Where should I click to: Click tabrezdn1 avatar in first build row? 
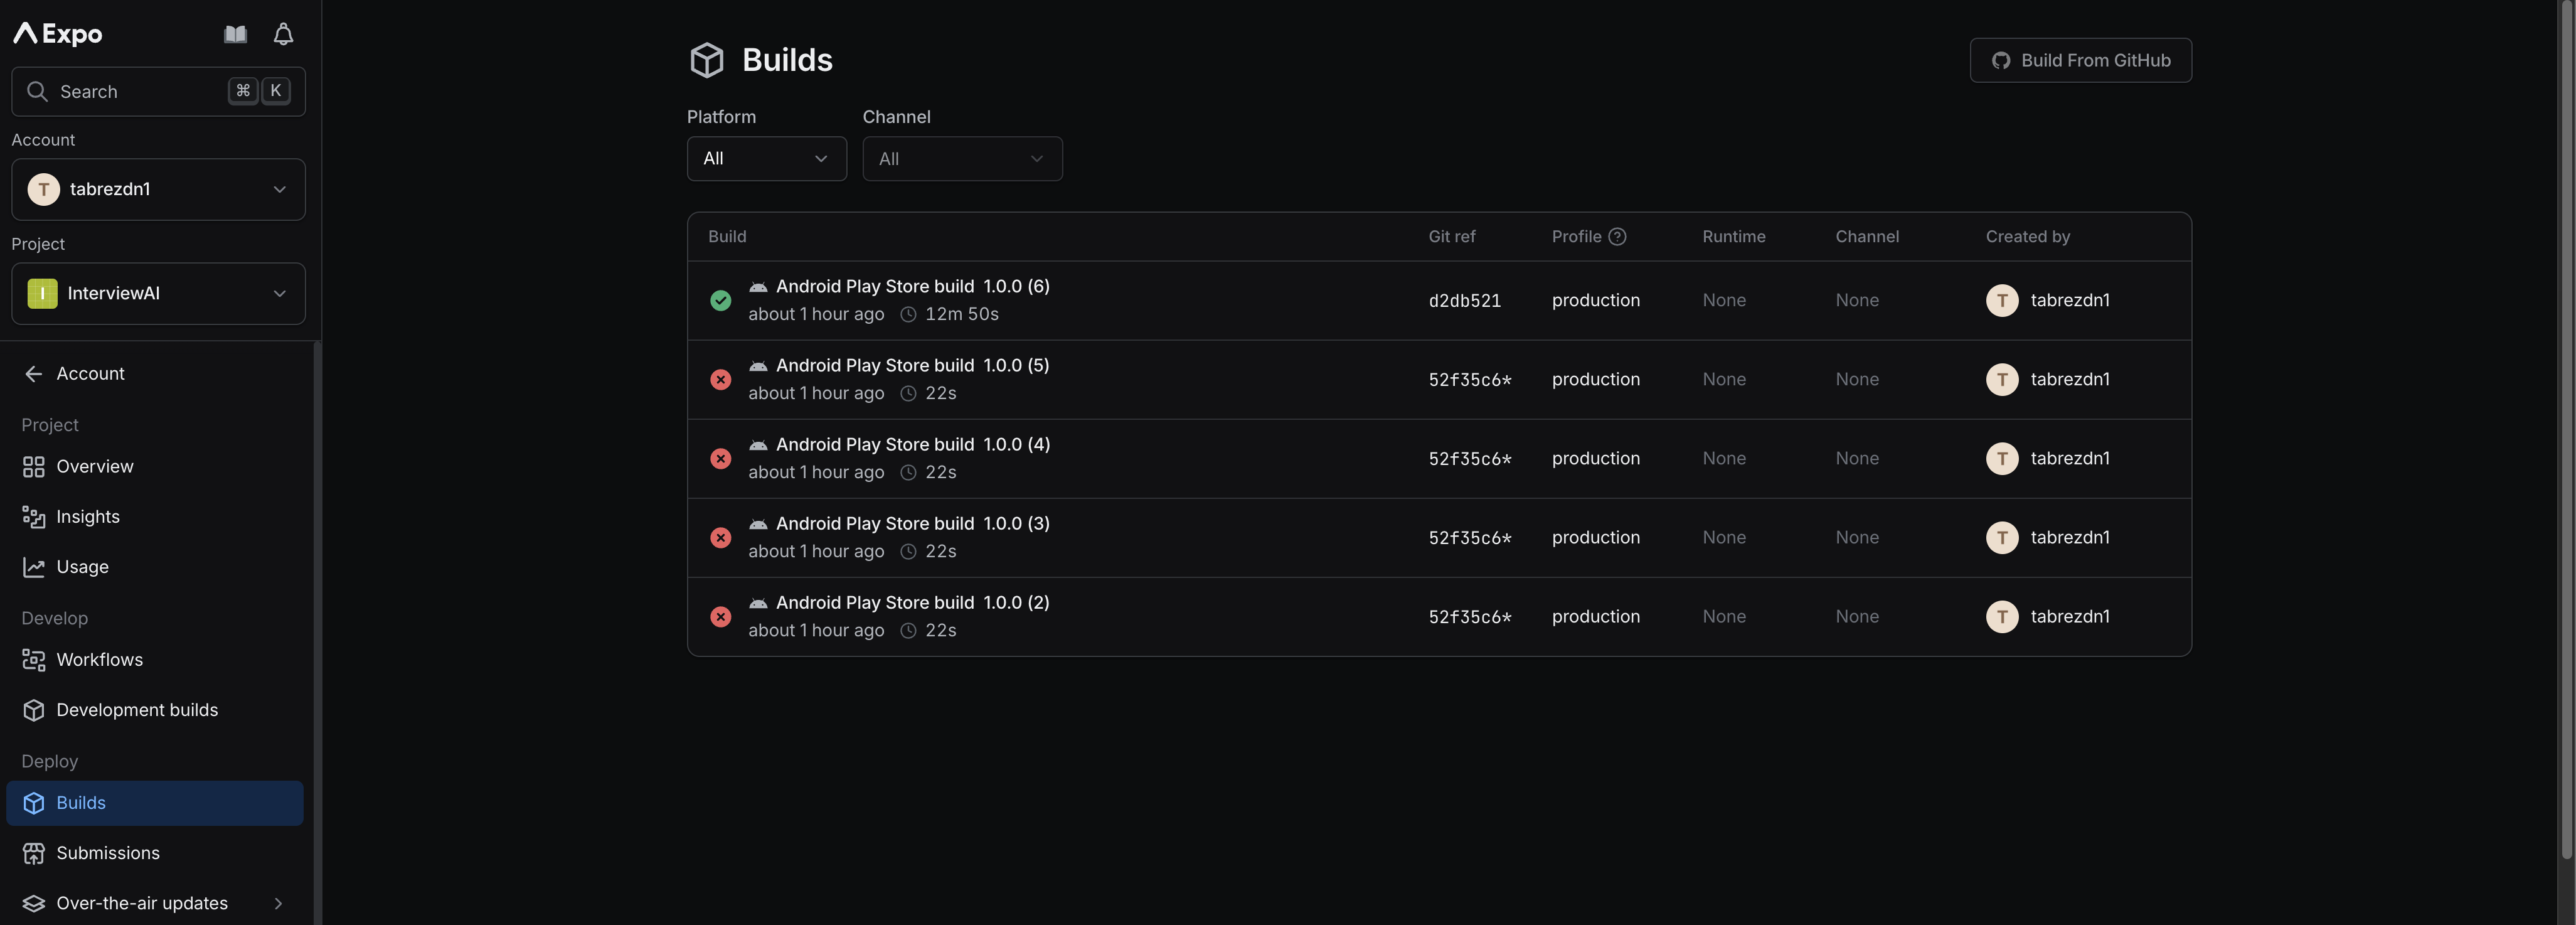pos(2001,300)
